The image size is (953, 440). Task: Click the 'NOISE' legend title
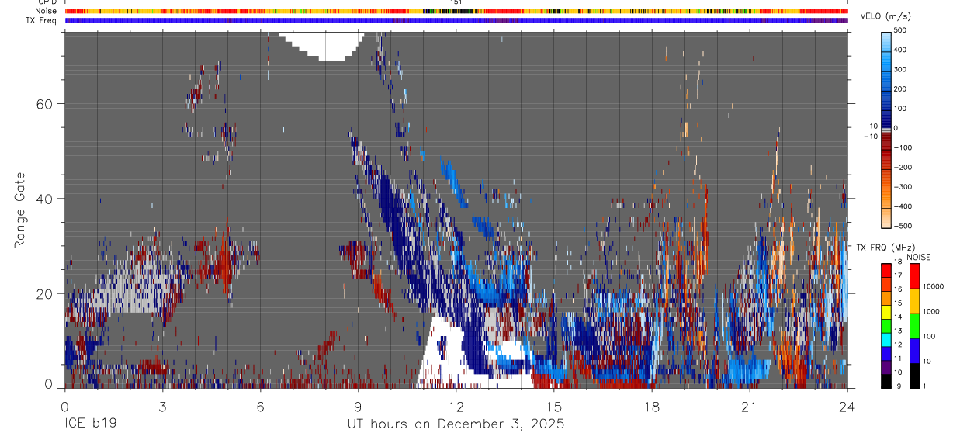(x=918, y=257)
